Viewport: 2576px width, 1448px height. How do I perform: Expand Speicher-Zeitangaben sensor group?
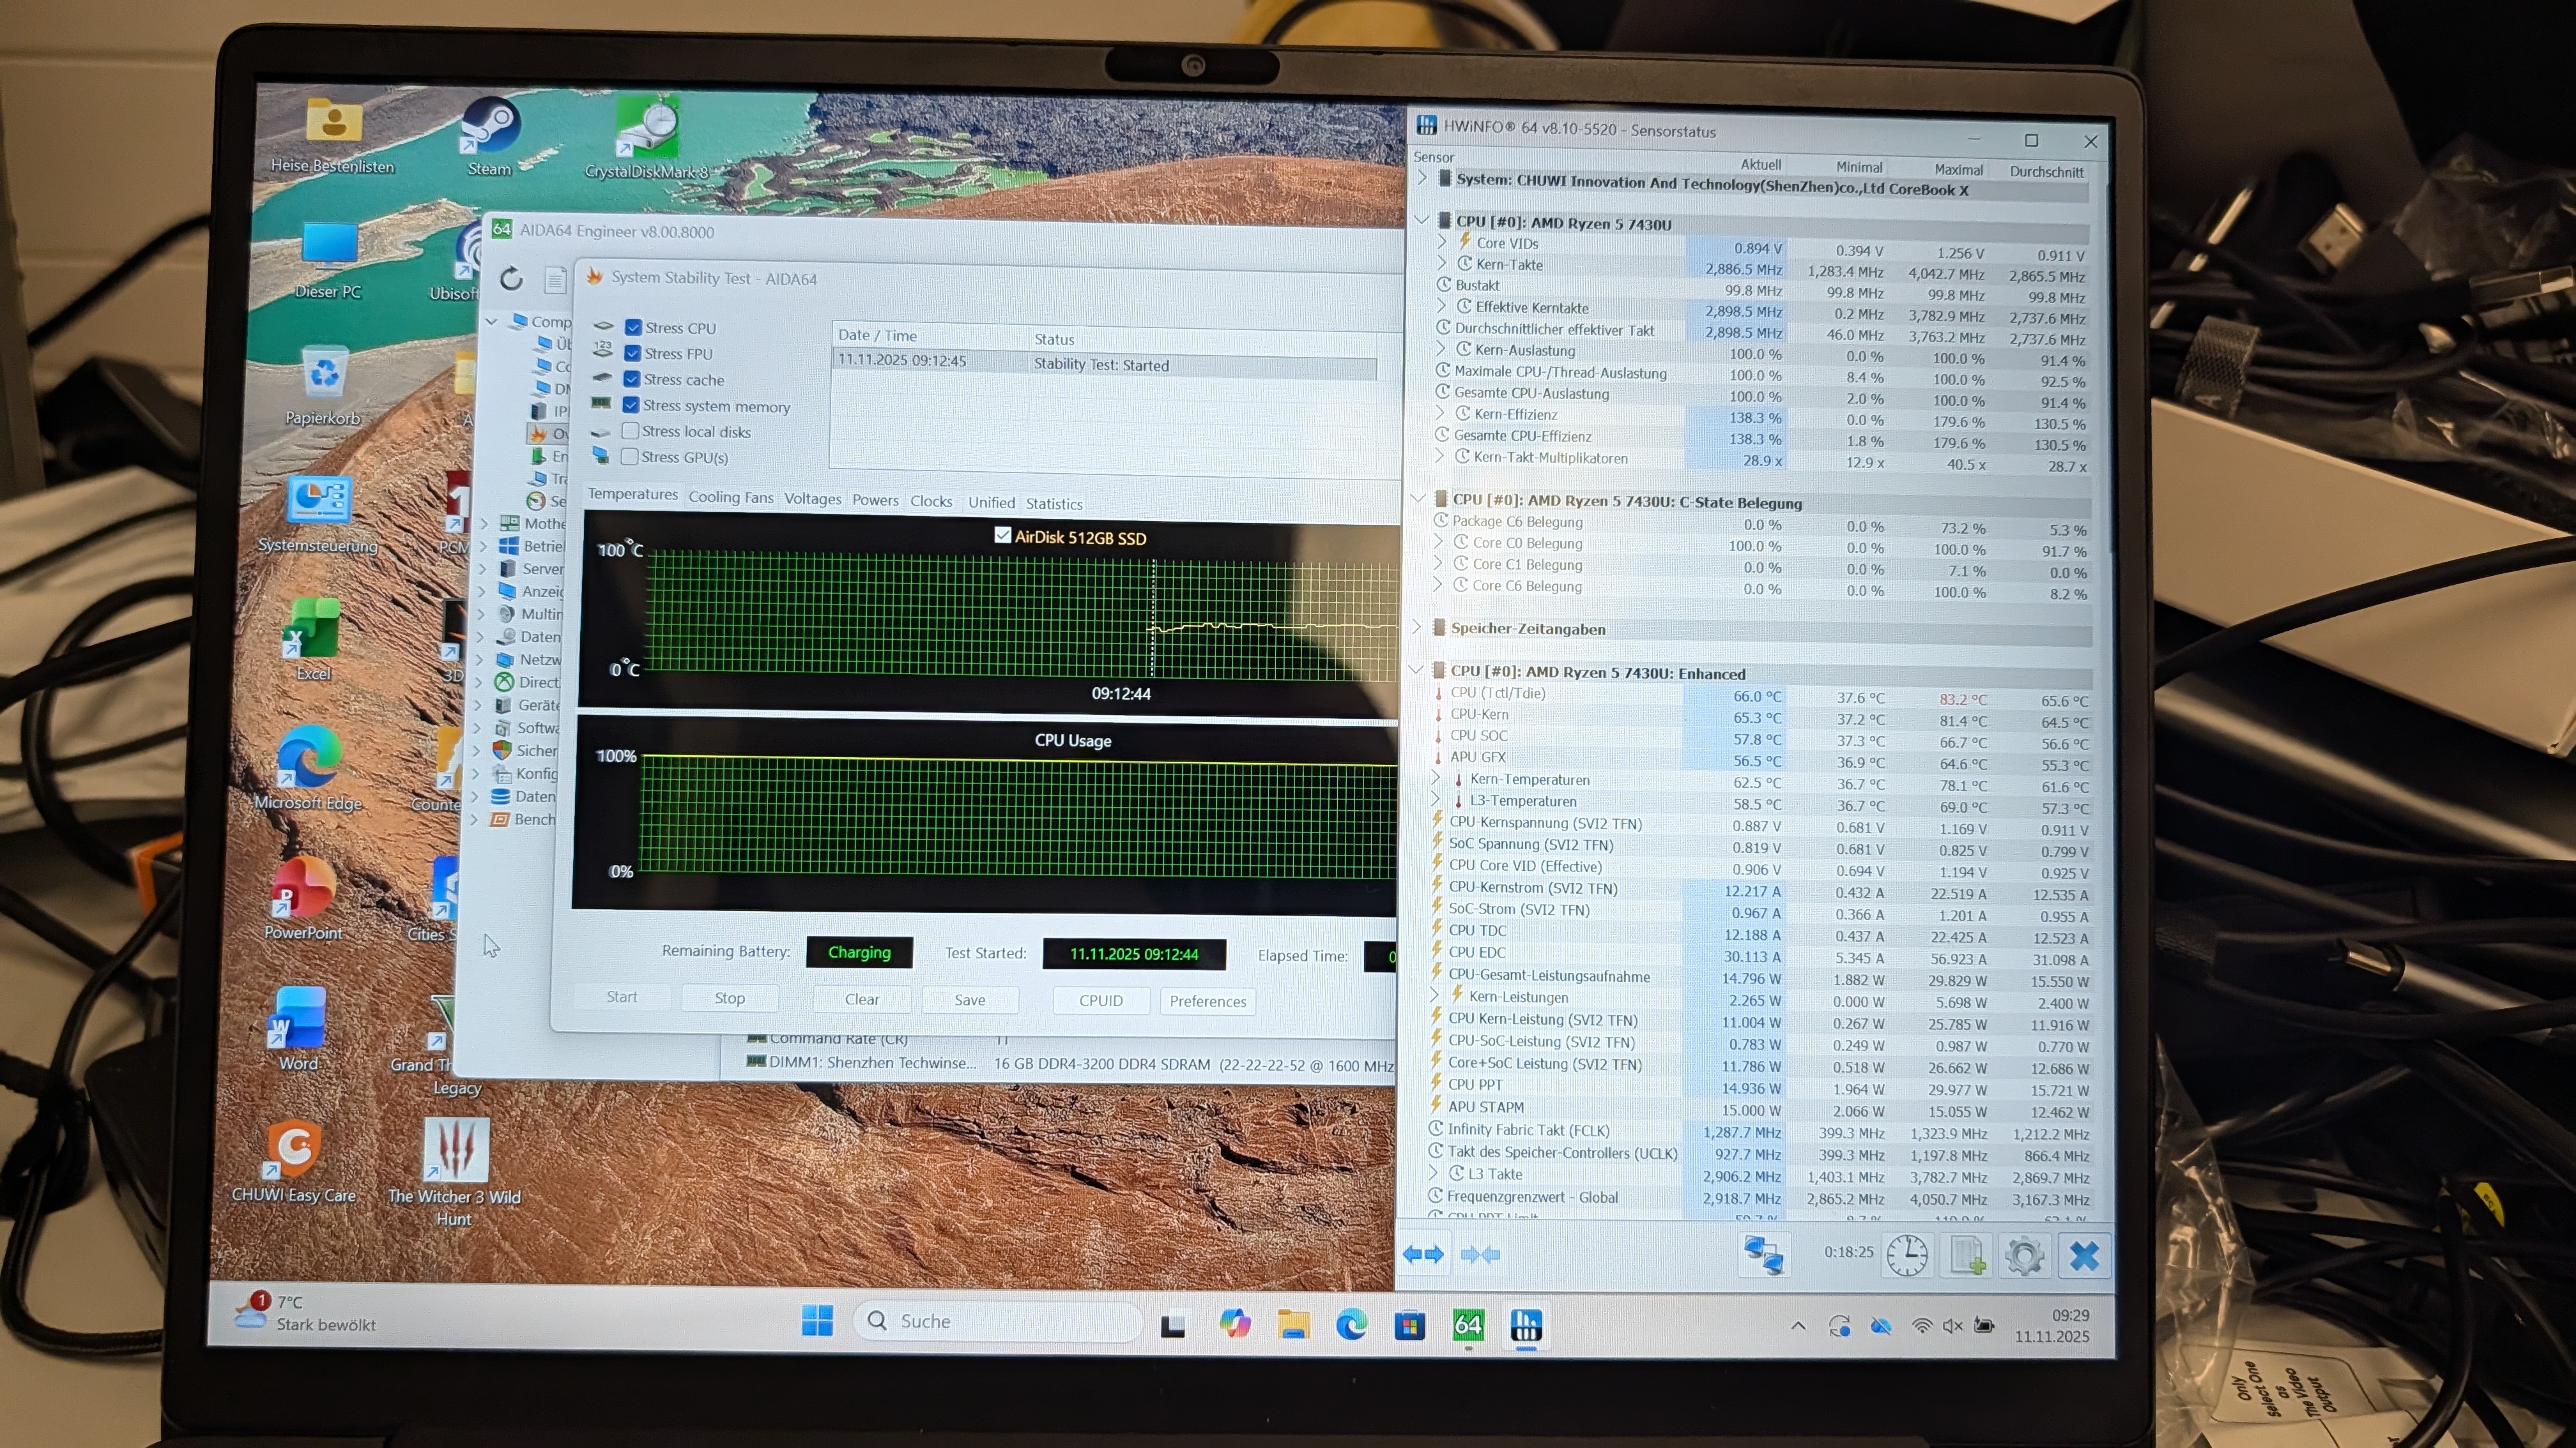[1416, 628]
